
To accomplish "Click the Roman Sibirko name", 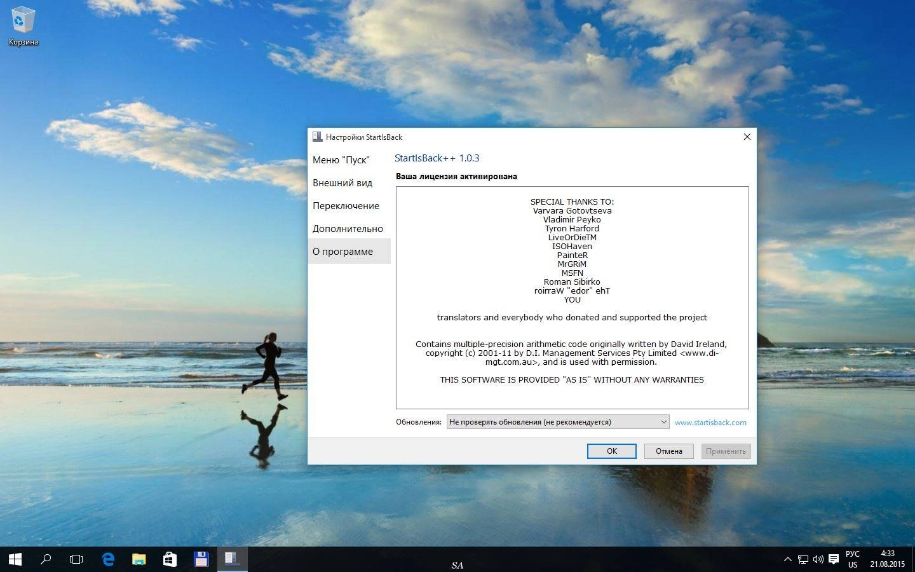I will 572,282.
